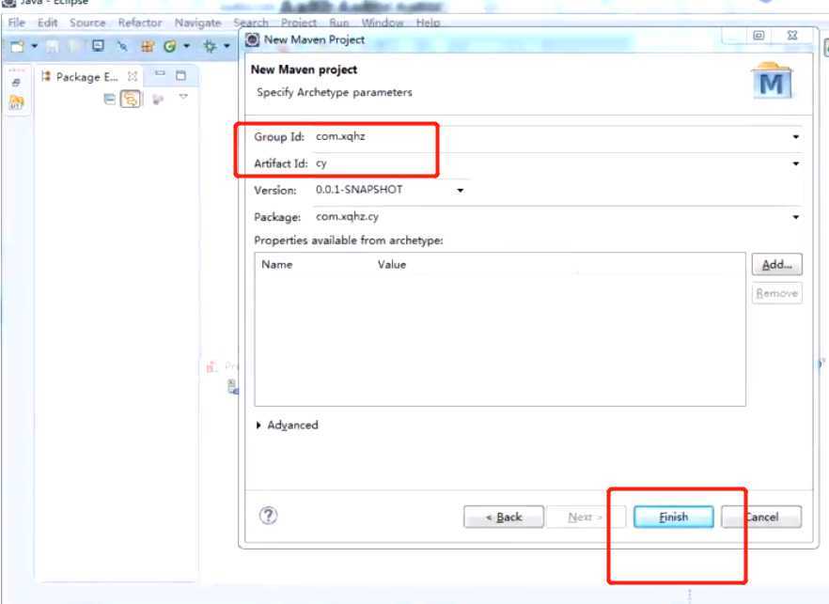
Task: Click the Add... button
Action: click(x=776, y=265)
